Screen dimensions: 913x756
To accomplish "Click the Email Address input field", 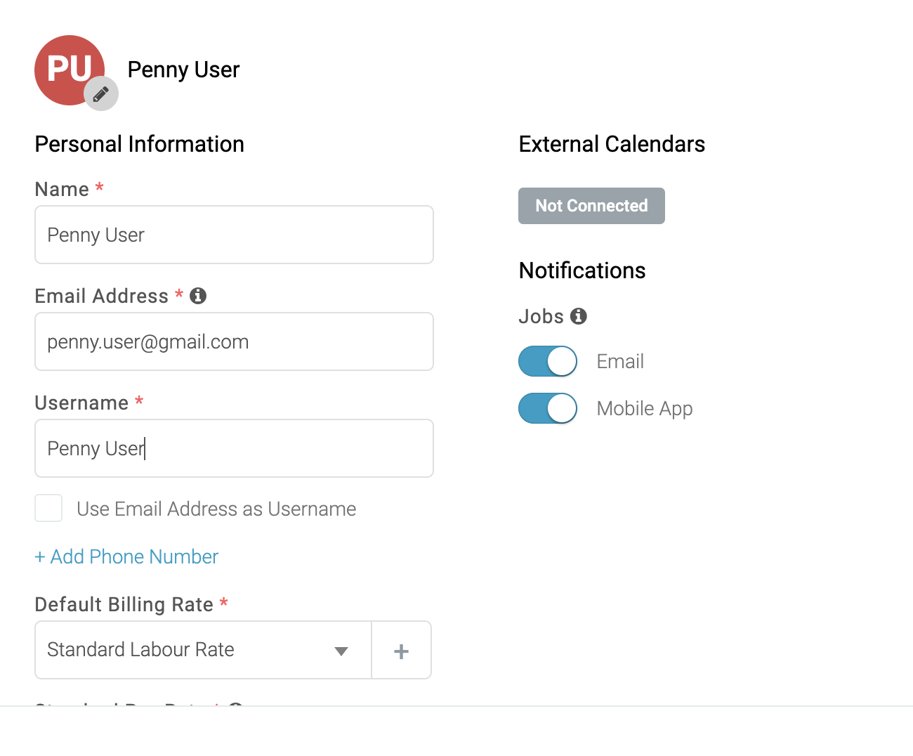I will (x=234, y=341).
